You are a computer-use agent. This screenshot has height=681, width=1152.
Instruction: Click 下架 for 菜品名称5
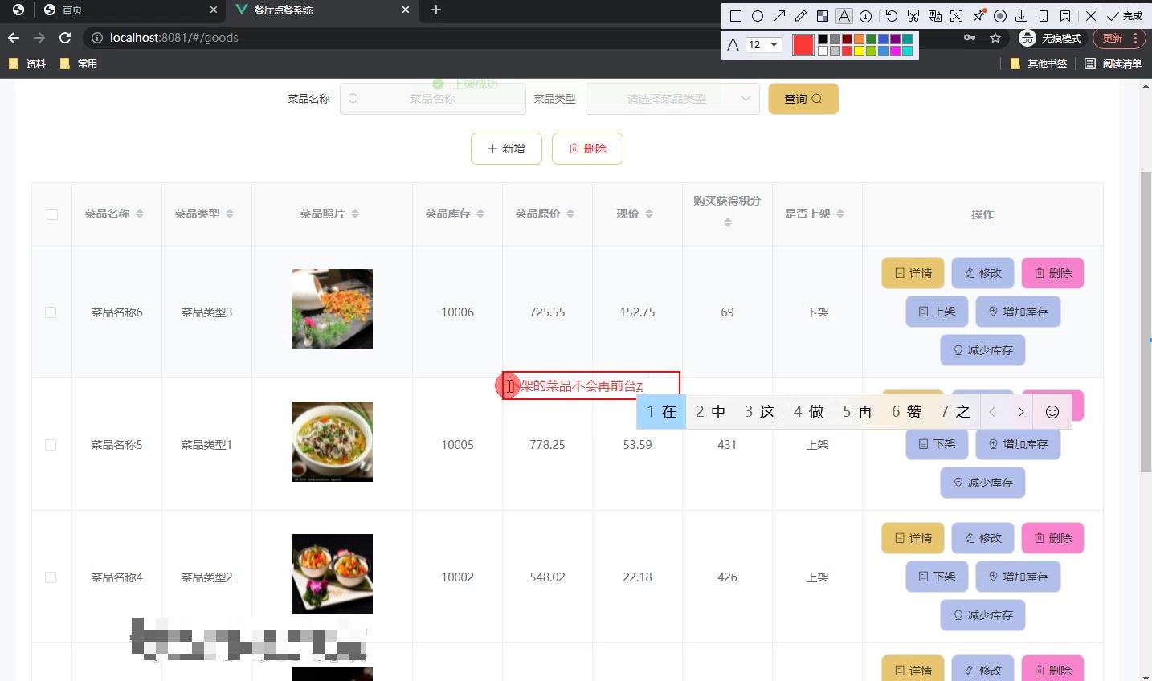(937, 444)
